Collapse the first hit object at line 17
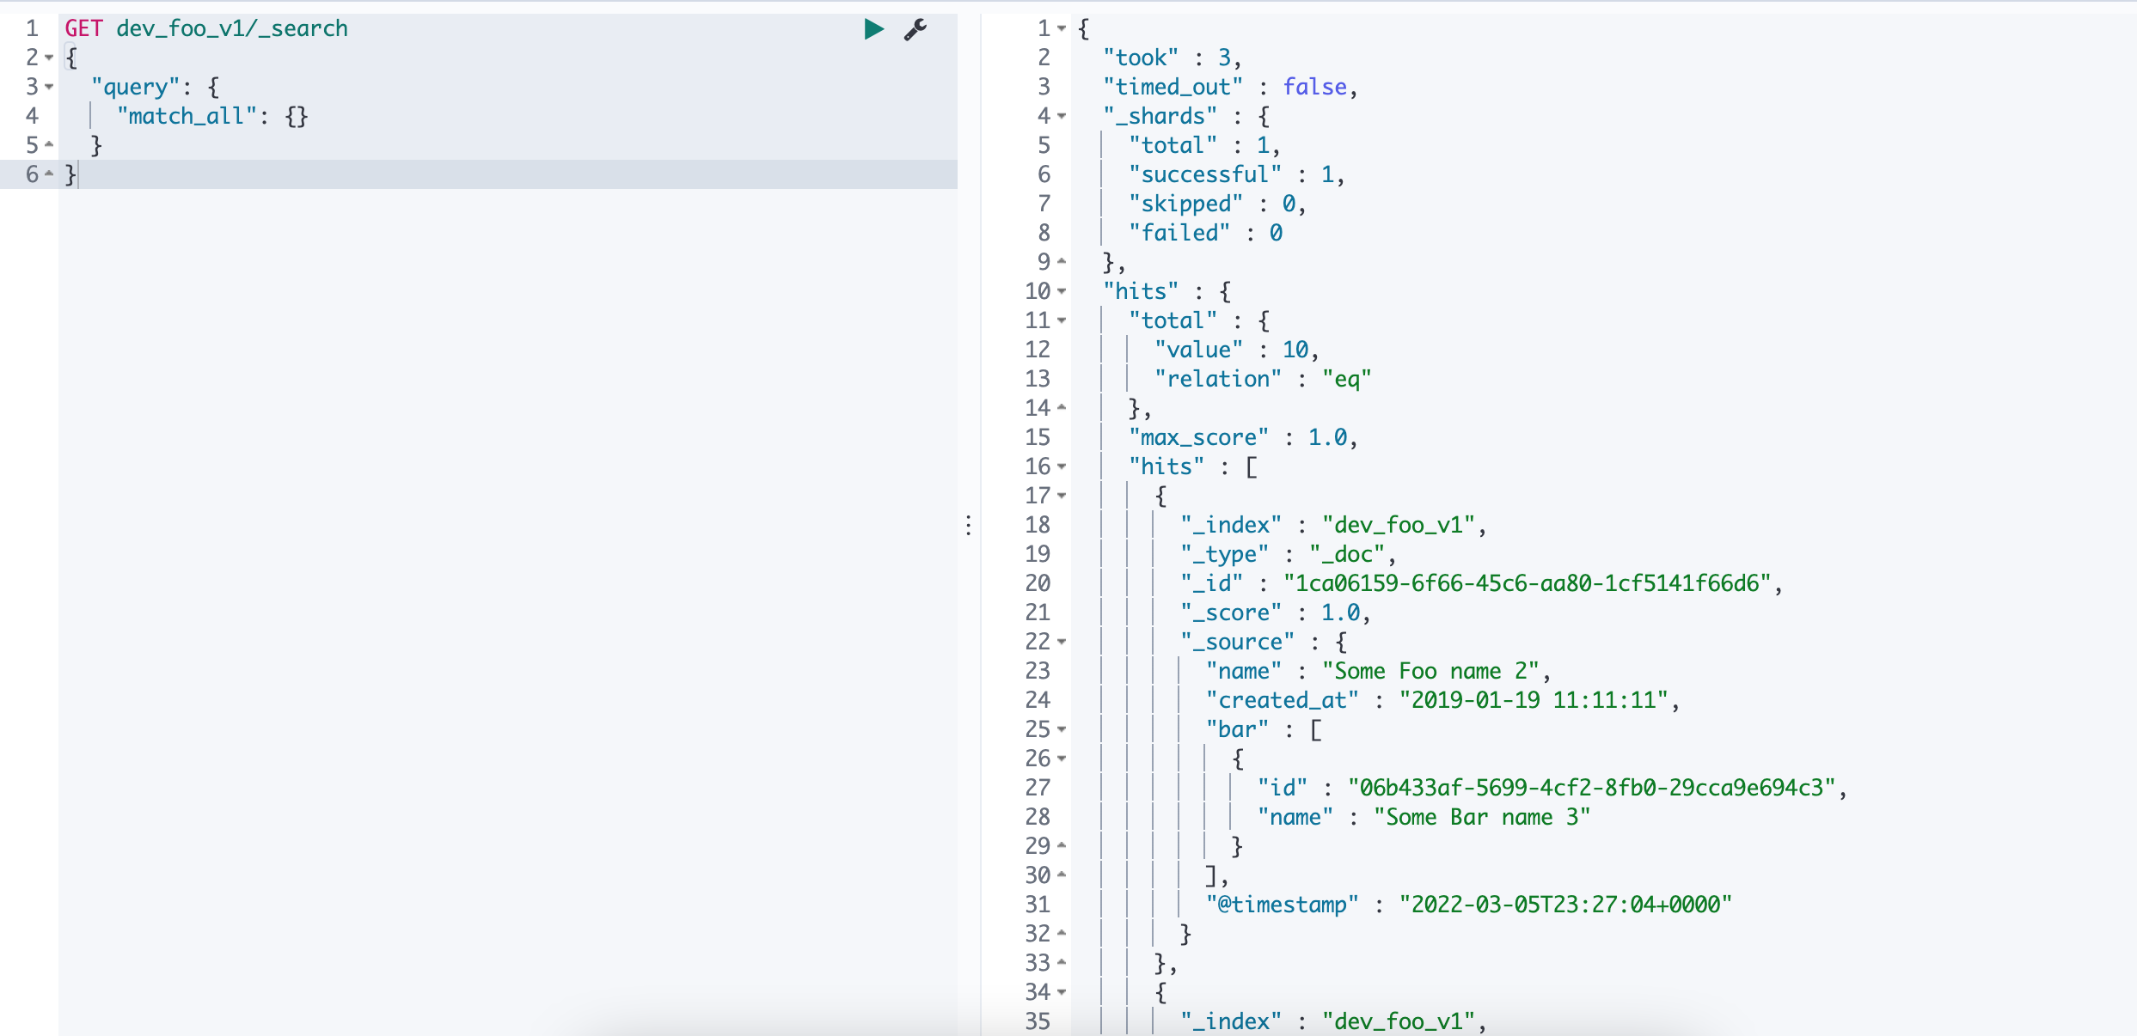This screenshot has width=2137, height=1036. coord(1062,497)
